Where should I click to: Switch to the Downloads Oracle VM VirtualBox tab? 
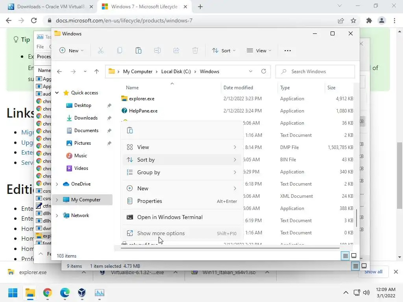pos(50,7)
